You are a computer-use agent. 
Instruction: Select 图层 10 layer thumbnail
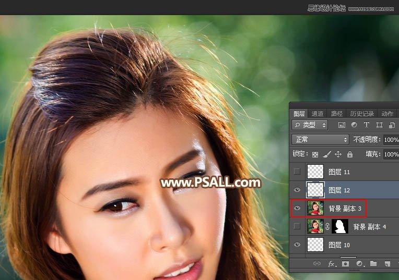(x=315, y=245)
